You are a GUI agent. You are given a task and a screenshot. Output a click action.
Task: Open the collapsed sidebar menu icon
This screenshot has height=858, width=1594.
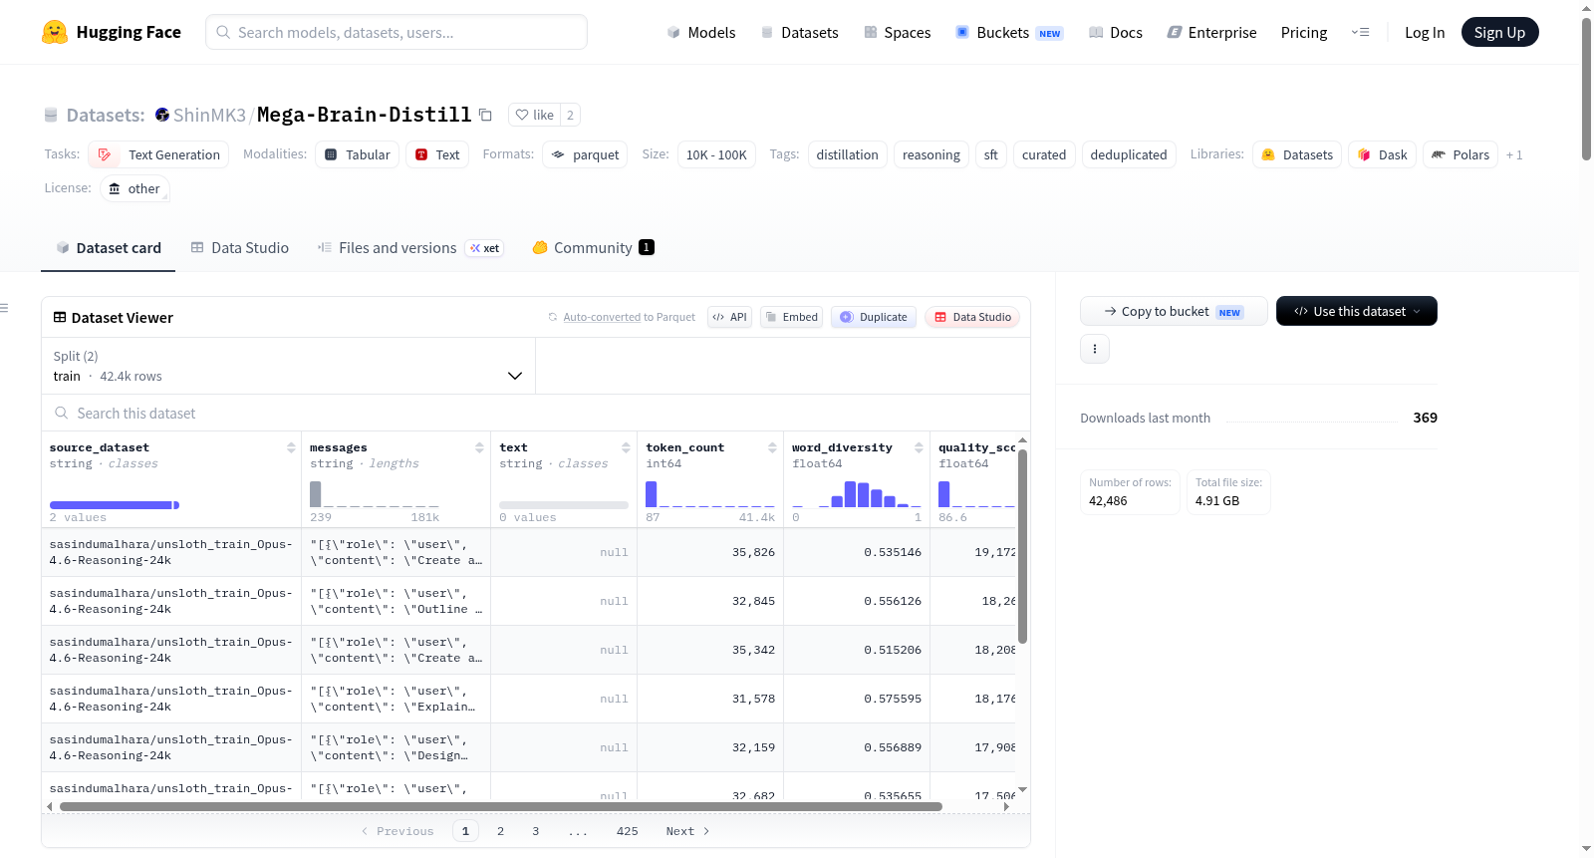pyautogui.click(x=4, y=308)
